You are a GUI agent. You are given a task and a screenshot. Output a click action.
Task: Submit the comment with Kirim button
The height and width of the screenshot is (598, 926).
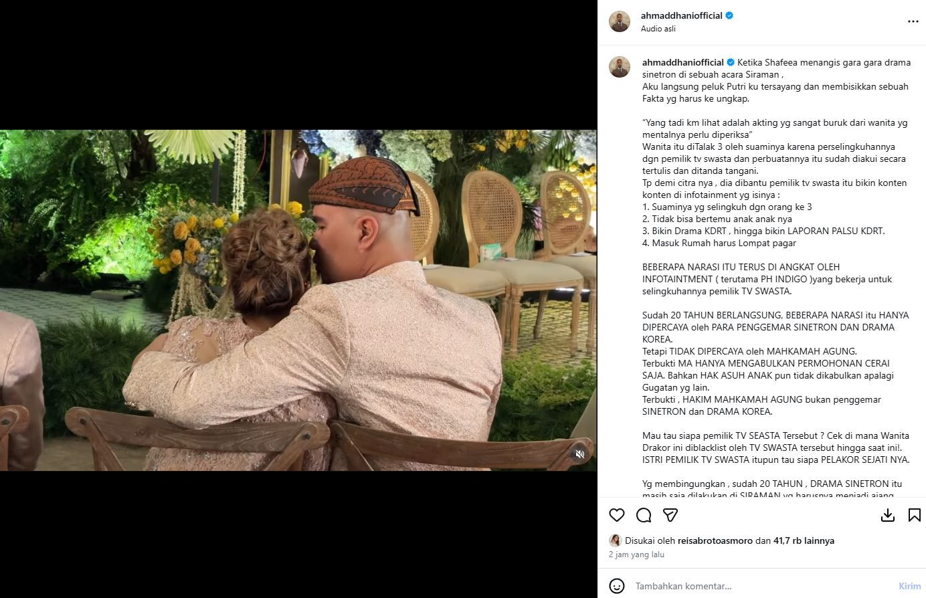[909, 586]
